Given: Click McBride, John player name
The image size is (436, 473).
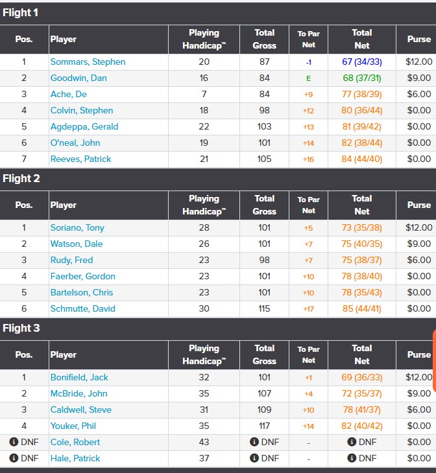Looking at the screenshot, I should tap(79, 393).
